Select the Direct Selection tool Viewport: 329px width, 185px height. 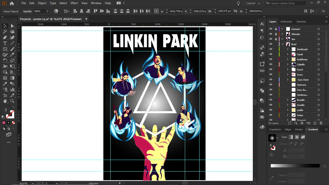coord(12,26)
